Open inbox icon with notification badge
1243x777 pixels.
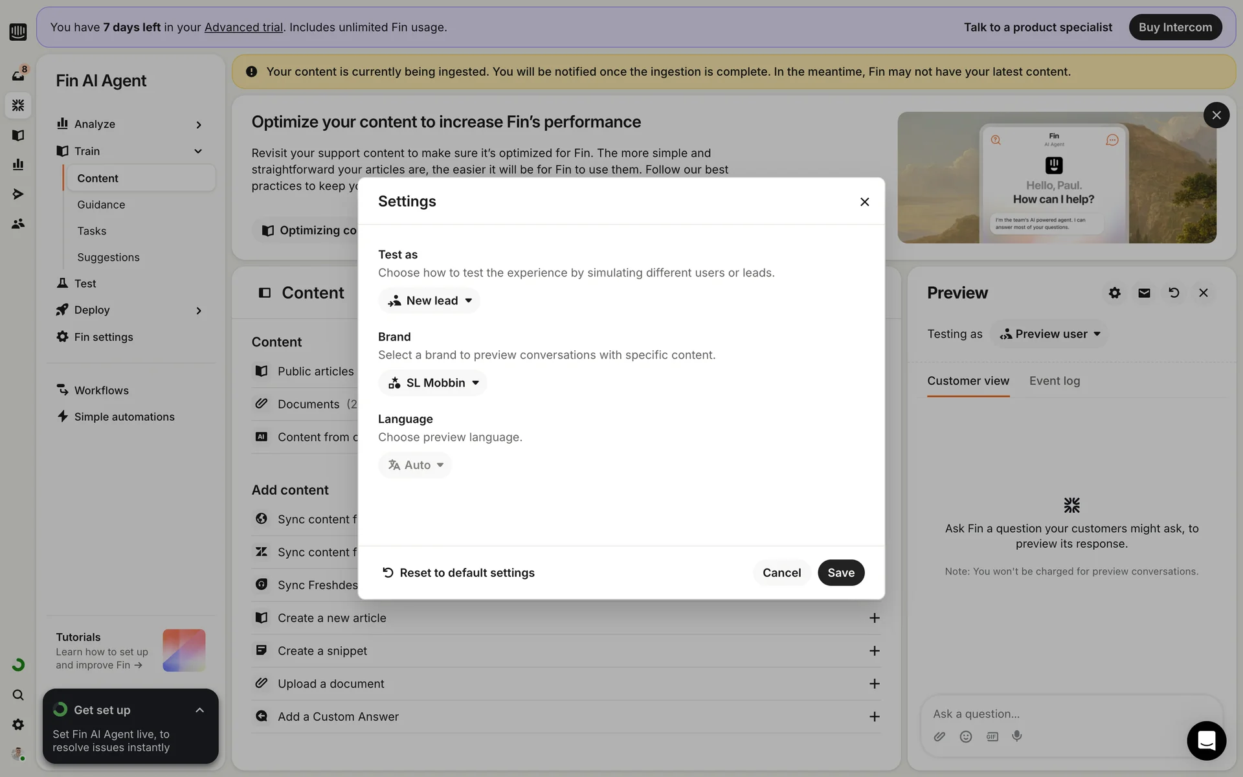coord(18,75)
